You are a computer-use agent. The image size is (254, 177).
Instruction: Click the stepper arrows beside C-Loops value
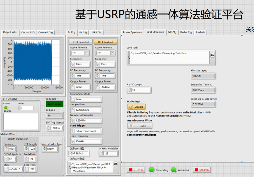pos(129,90)
